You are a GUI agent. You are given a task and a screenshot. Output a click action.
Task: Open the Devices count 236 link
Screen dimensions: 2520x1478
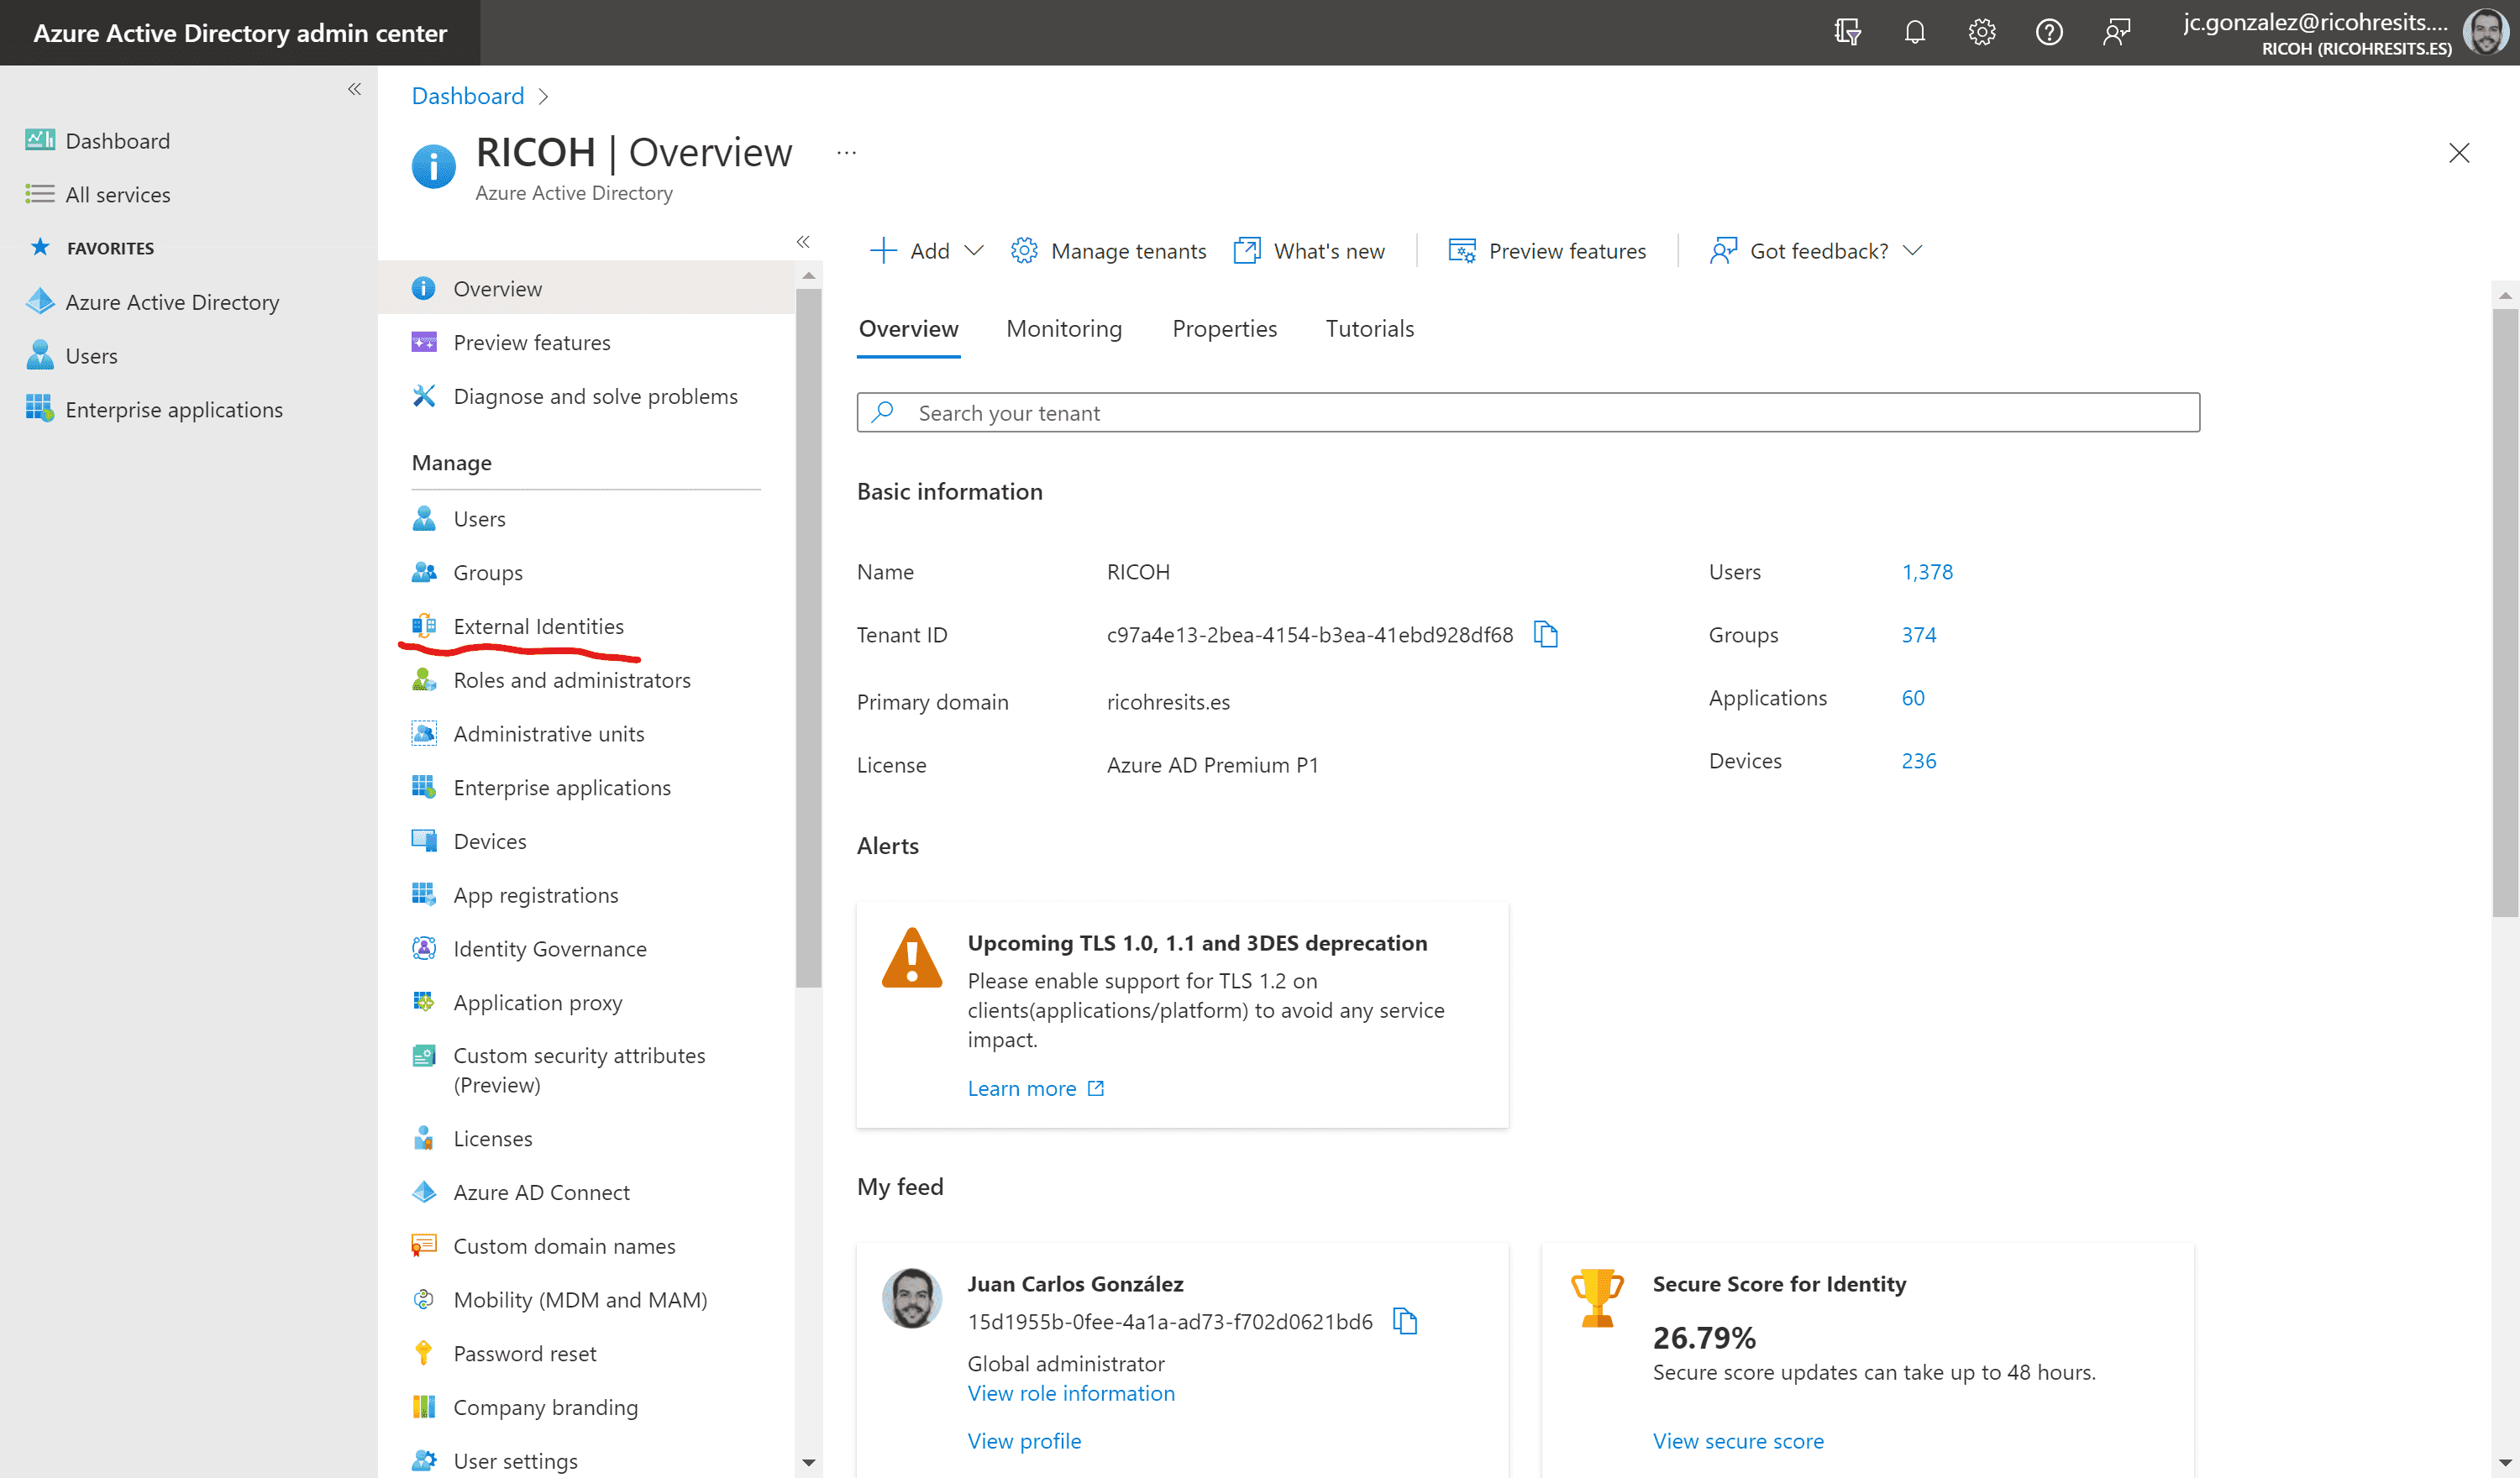[x=1918, y=760]
